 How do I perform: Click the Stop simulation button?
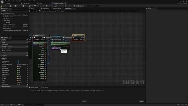pyautogui.click(x=79, y=6)
